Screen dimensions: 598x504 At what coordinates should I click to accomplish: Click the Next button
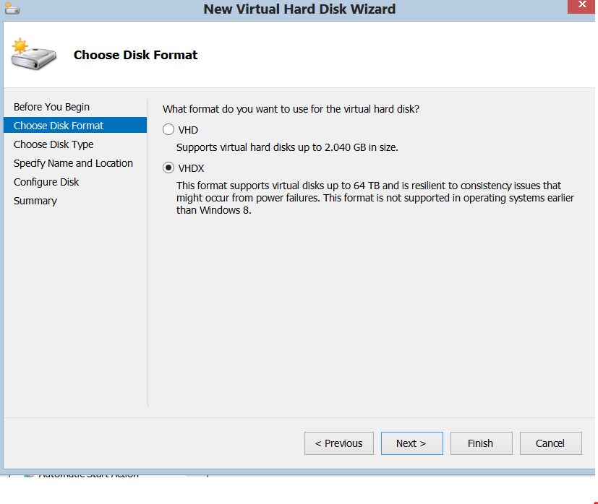(x=411, y=443)
